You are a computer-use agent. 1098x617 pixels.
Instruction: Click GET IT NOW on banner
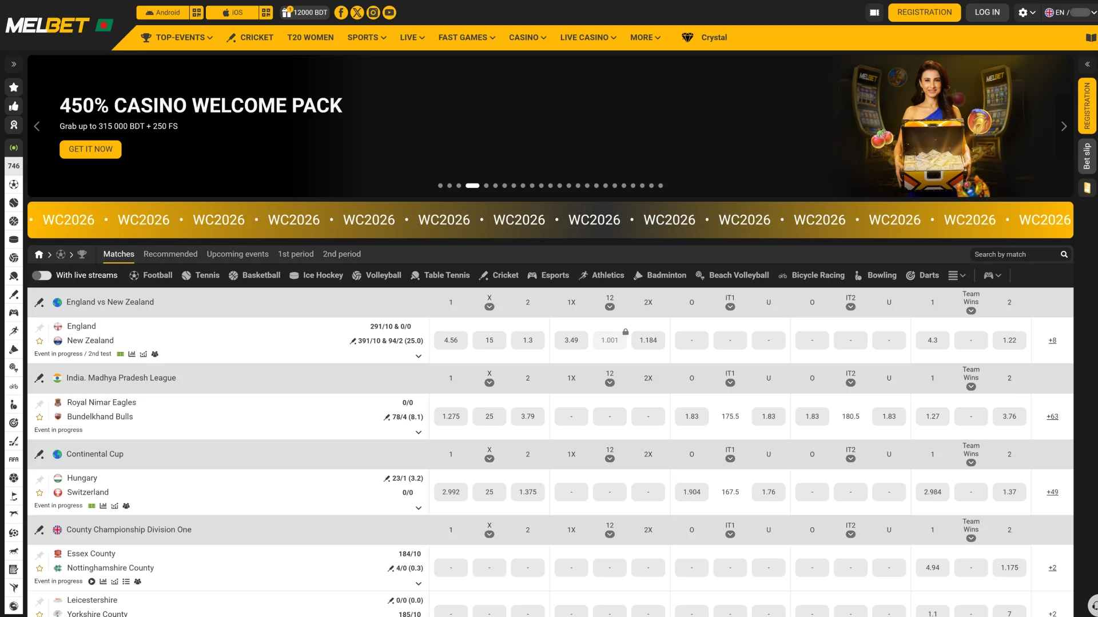(x=90, y=150)
